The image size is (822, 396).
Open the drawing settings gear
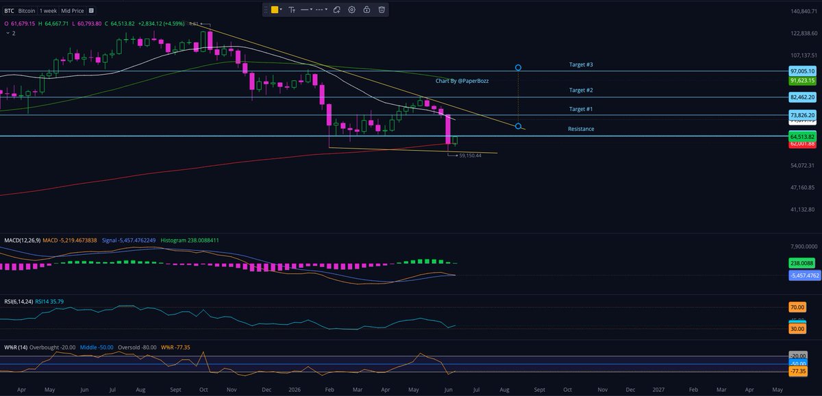[x=351, y=10]
